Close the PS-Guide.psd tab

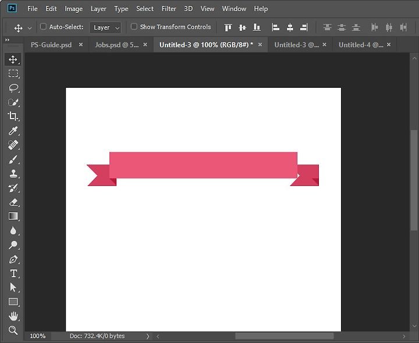tap(81, 45)
